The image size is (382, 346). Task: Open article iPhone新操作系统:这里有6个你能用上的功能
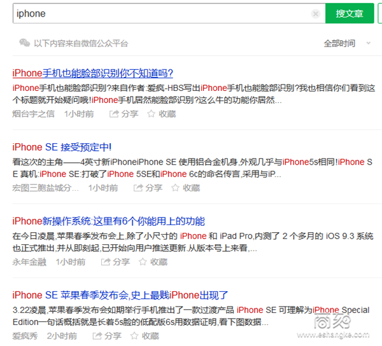point(108,221)
